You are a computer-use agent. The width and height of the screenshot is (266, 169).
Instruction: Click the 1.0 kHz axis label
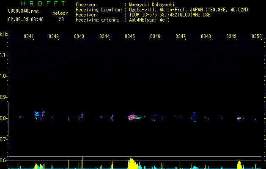pyautogui.click(x=3, y=76)
